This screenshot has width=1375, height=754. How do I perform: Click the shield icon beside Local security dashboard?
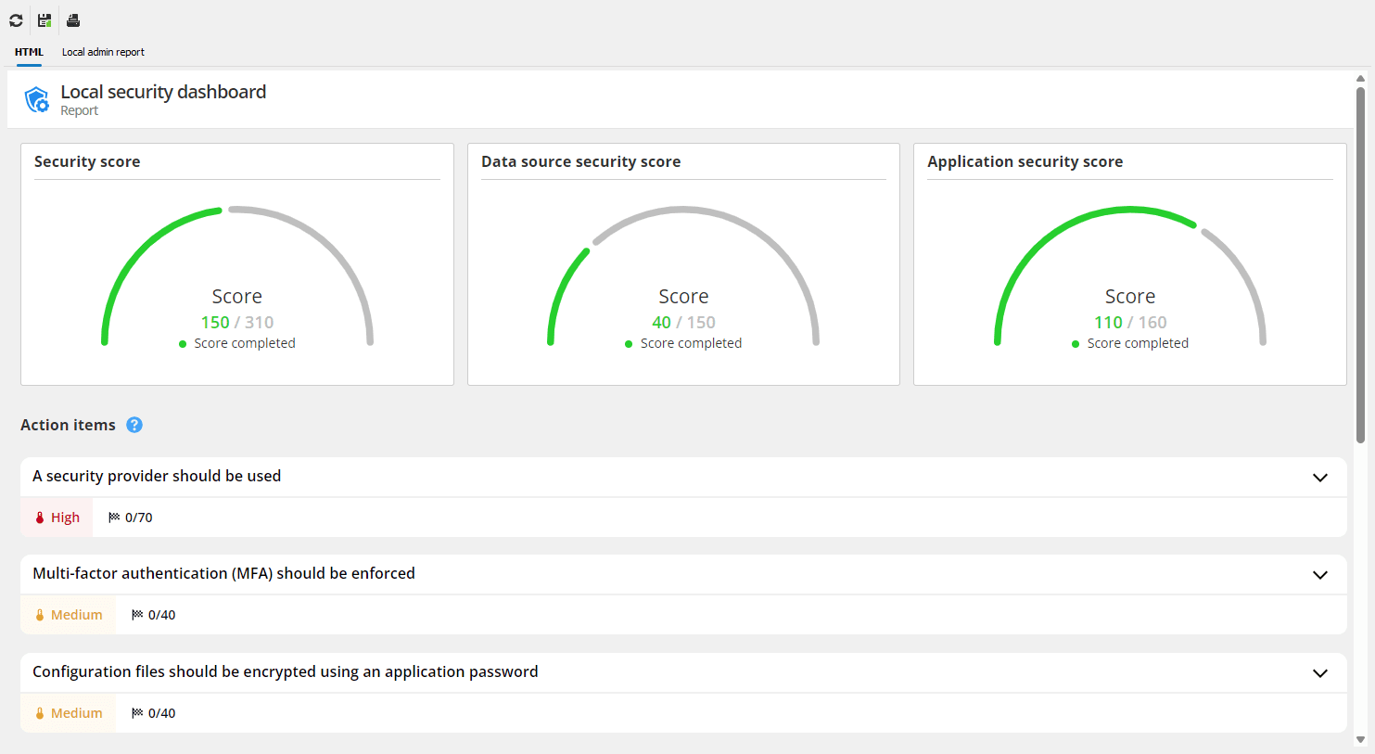click(x=37, y=99)
